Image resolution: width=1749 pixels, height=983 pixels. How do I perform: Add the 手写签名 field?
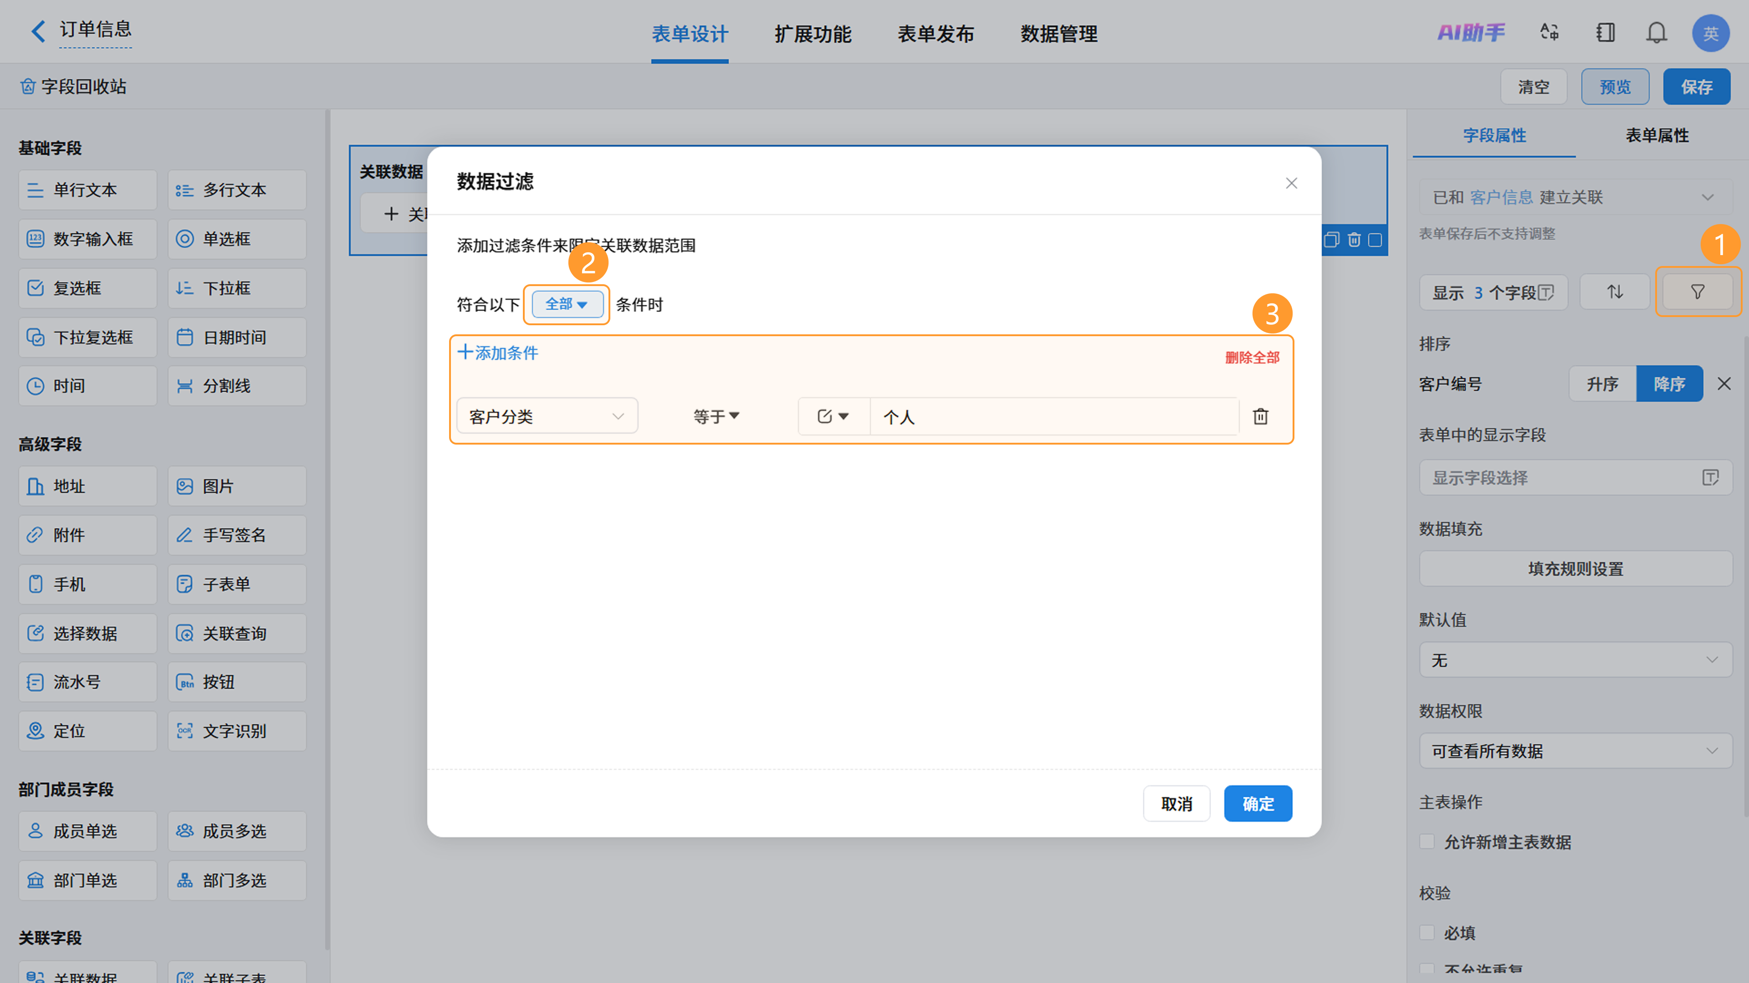click(237, 535)
